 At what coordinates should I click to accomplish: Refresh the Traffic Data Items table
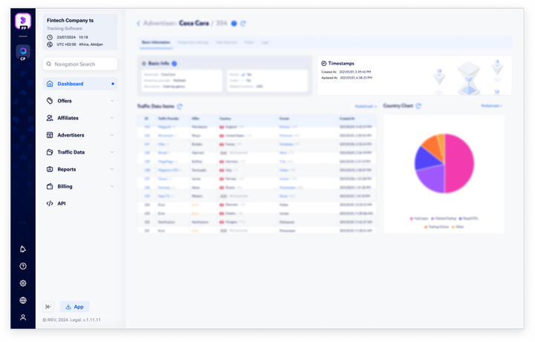click(180, 106)
